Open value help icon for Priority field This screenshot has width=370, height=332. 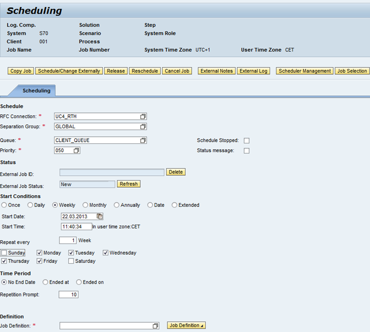click(x=76, y=150)
